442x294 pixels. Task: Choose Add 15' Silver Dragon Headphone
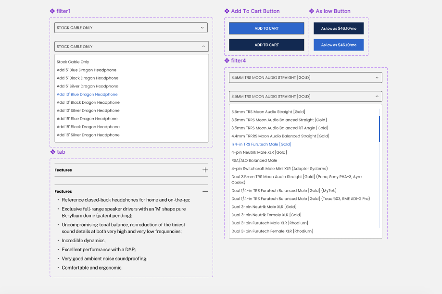click(88, 135)
